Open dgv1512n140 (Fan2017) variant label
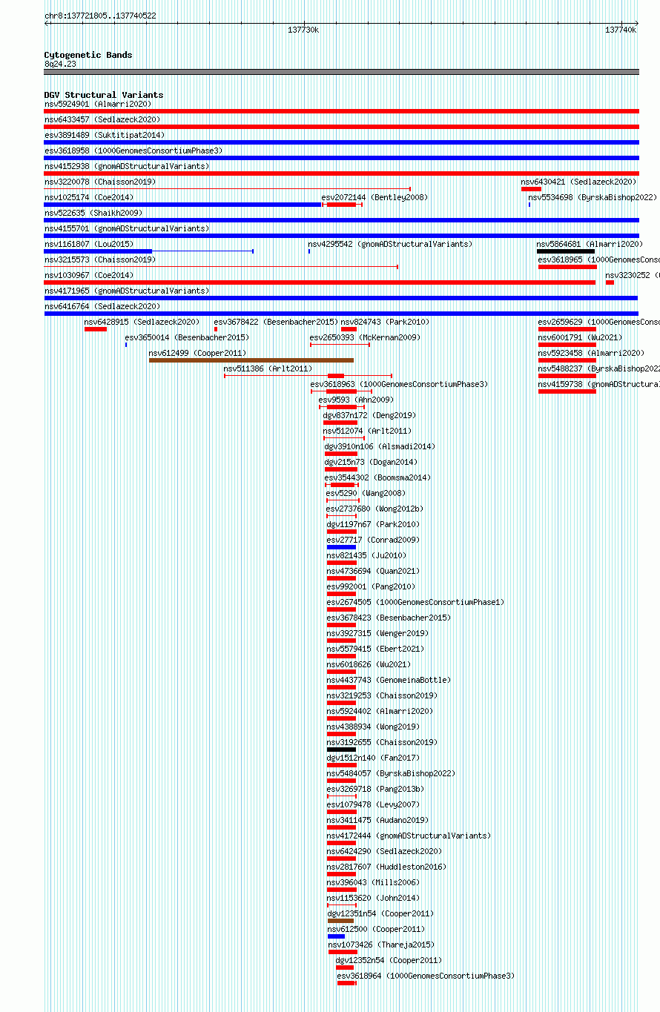 point(373,758)
